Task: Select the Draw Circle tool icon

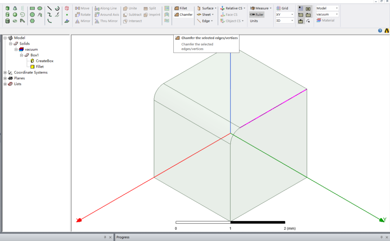Action: coord(32,15)
